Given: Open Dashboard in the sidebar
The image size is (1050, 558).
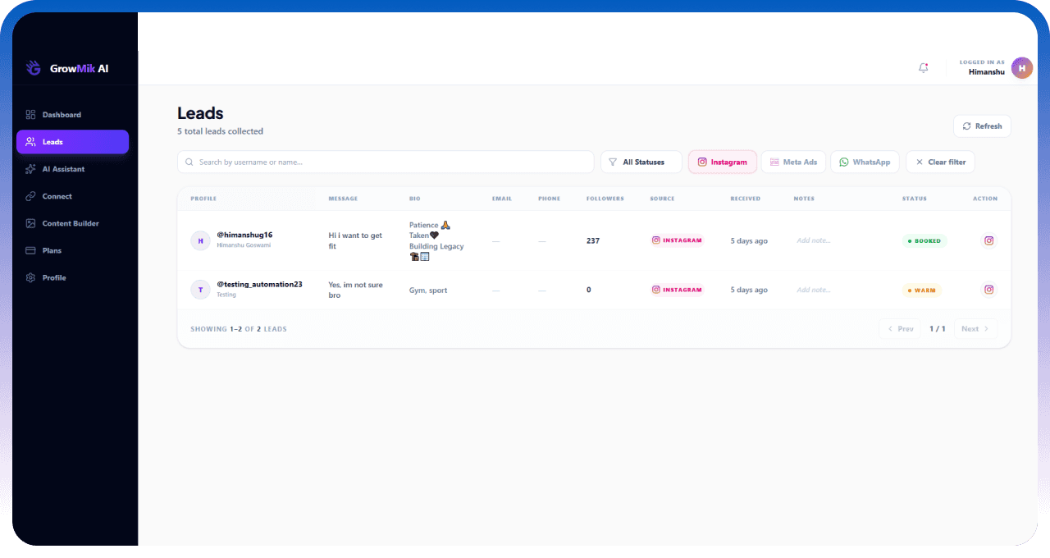Looking at the screenshot, I should pyautogui.click(x=72, y=115).
